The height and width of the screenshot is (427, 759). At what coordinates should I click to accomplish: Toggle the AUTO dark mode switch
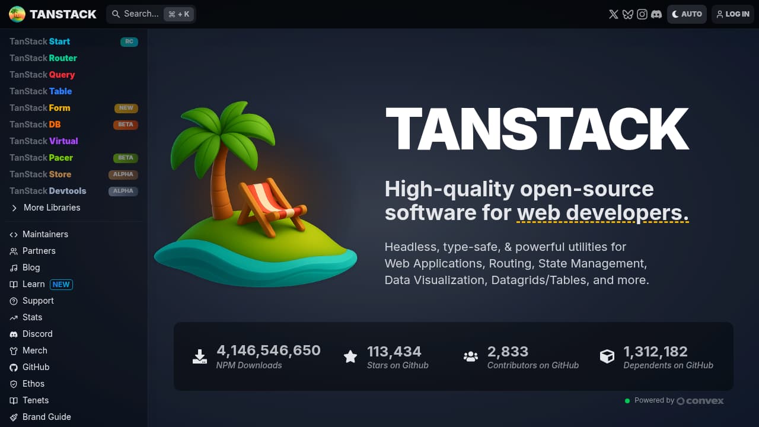(687, 14)
